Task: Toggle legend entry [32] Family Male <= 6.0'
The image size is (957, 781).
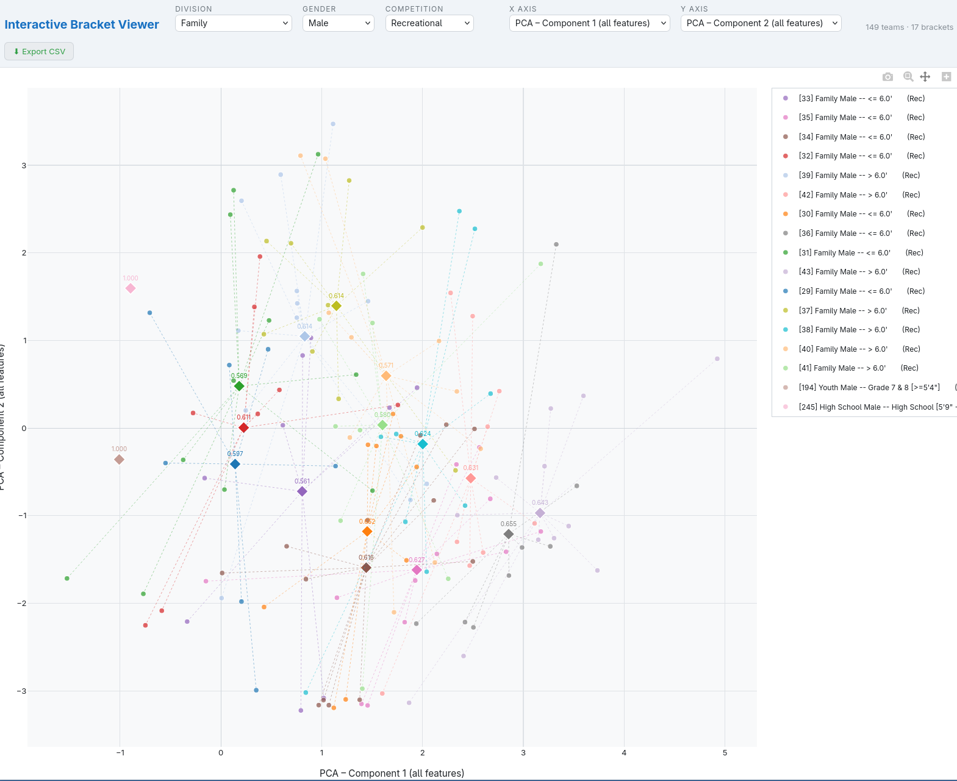Action: point(865,156)
